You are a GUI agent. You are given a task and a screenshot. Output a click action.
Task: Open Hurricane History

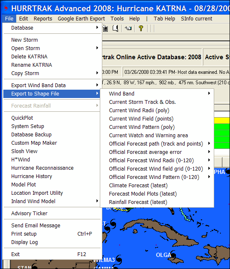(52, 176)
